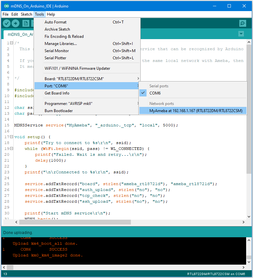Click the "Network ports" submenu header
This screenshot has width=253, height=278.
(162, 104)
